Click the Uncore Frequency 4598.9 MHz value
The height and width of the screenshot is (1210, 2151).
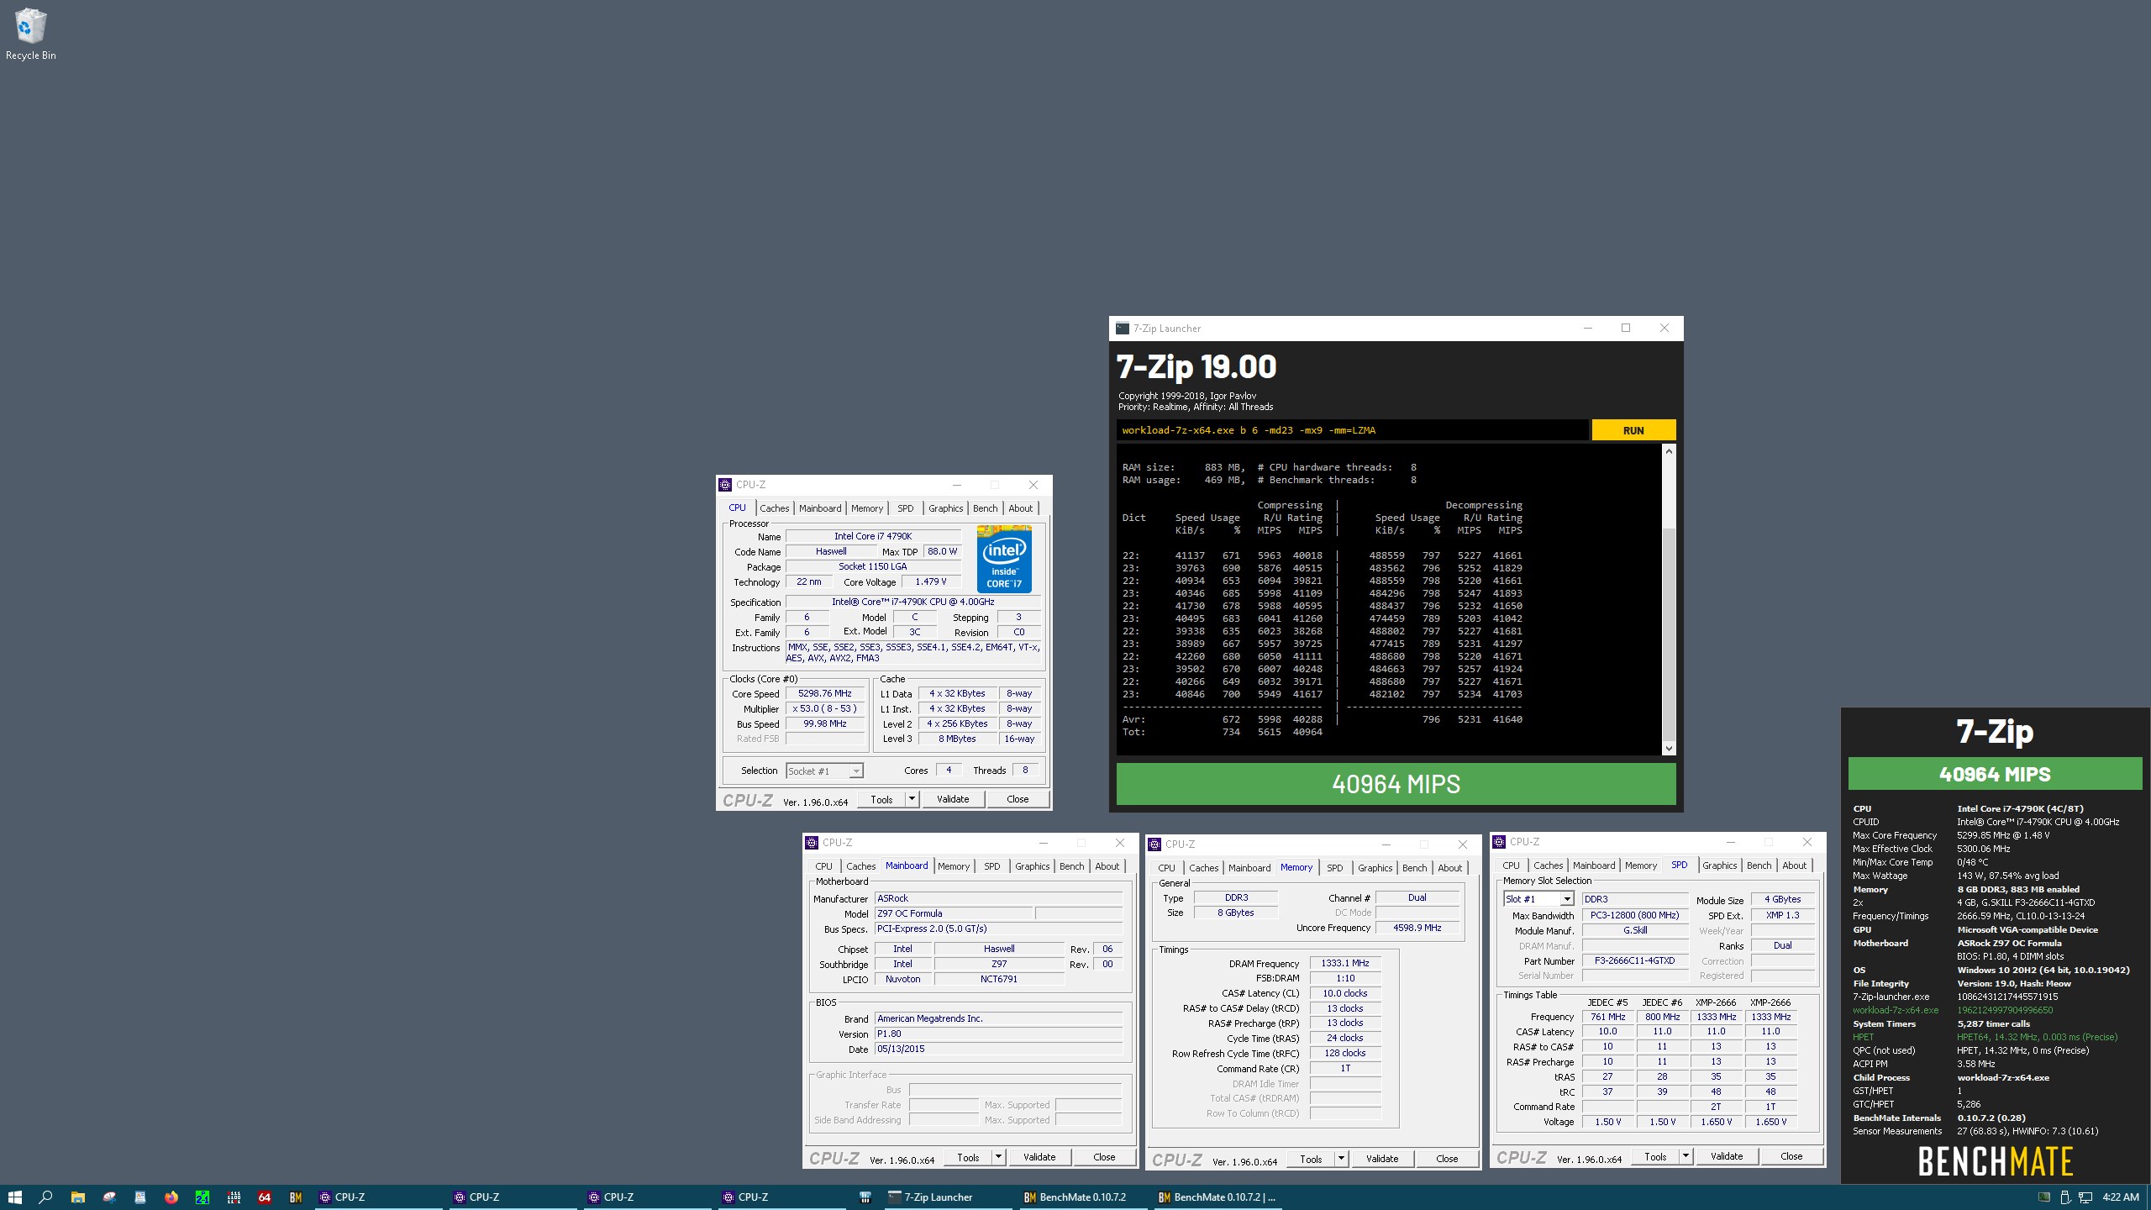coord(1417,928)
